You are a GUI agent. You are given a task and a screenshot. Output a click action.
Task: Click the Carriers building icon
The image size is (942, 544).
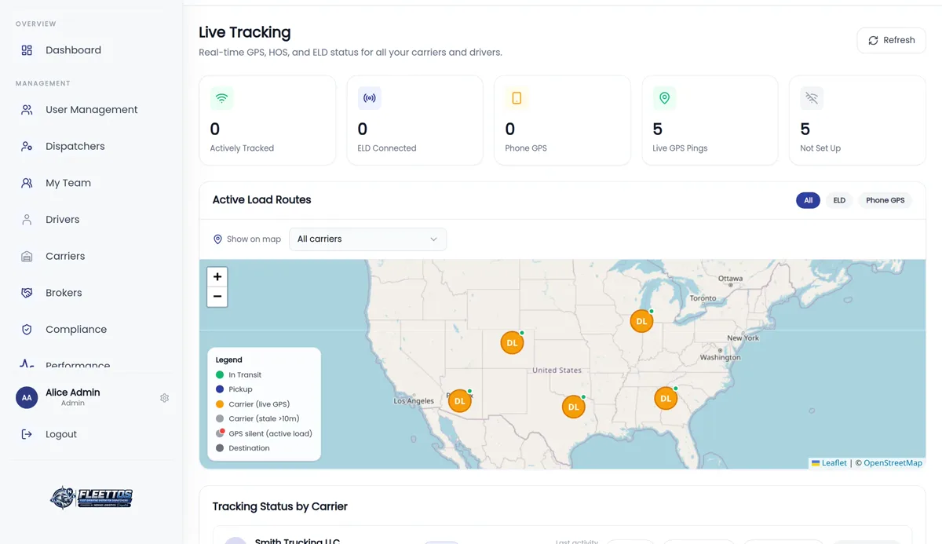click(27, 256)
